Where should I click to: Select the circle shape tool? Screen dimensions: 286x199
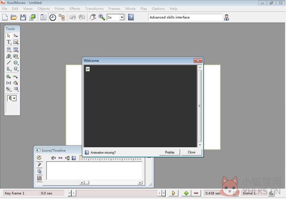(16, 63)
